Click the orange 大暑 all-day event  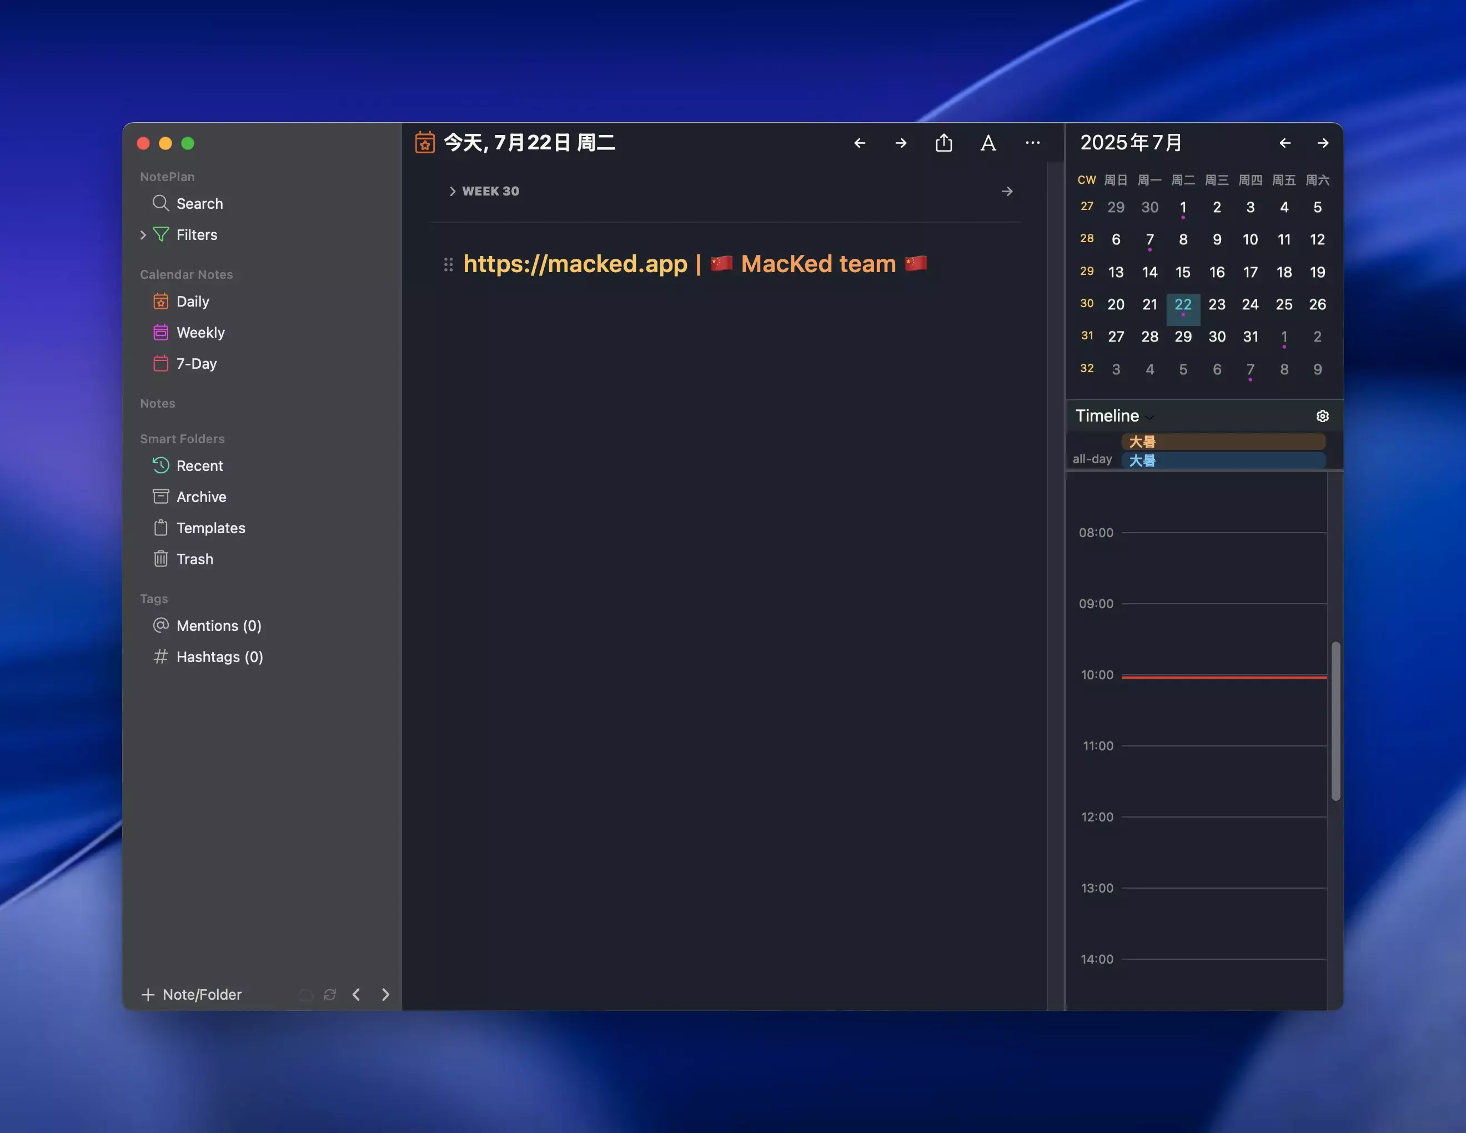pos(1223,442)
